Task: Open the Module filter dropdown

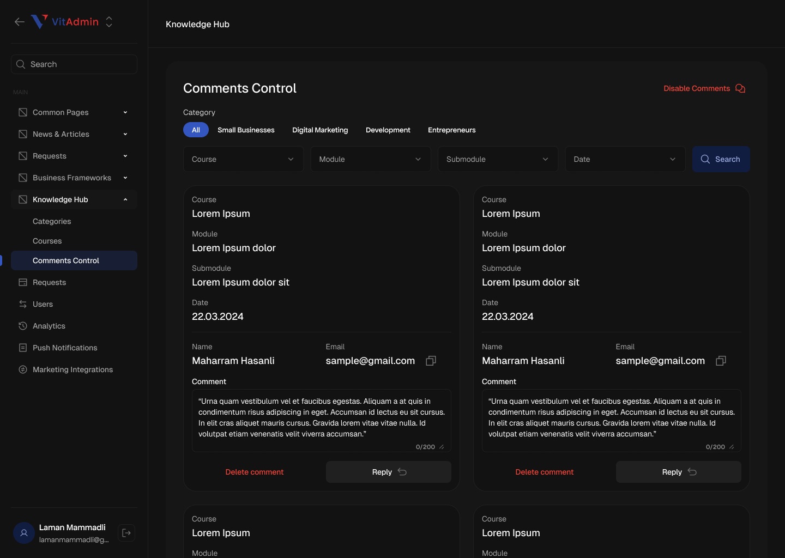Action: 371,159
